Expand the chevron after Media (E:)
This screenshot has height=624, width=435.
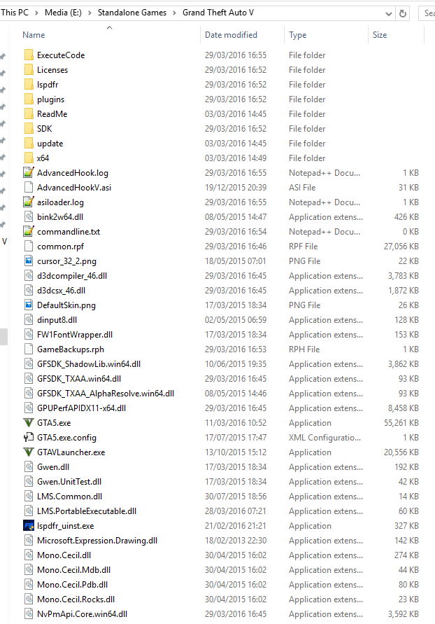(90, 13)
